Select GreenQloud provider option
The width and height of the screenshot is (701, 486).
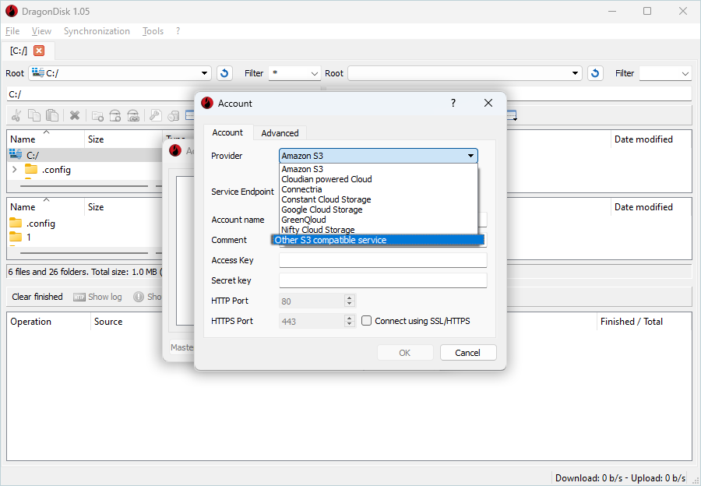[379, 220]
